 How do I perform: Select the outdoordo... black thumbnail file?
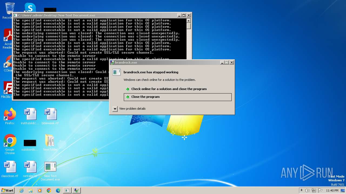(30, 145)
